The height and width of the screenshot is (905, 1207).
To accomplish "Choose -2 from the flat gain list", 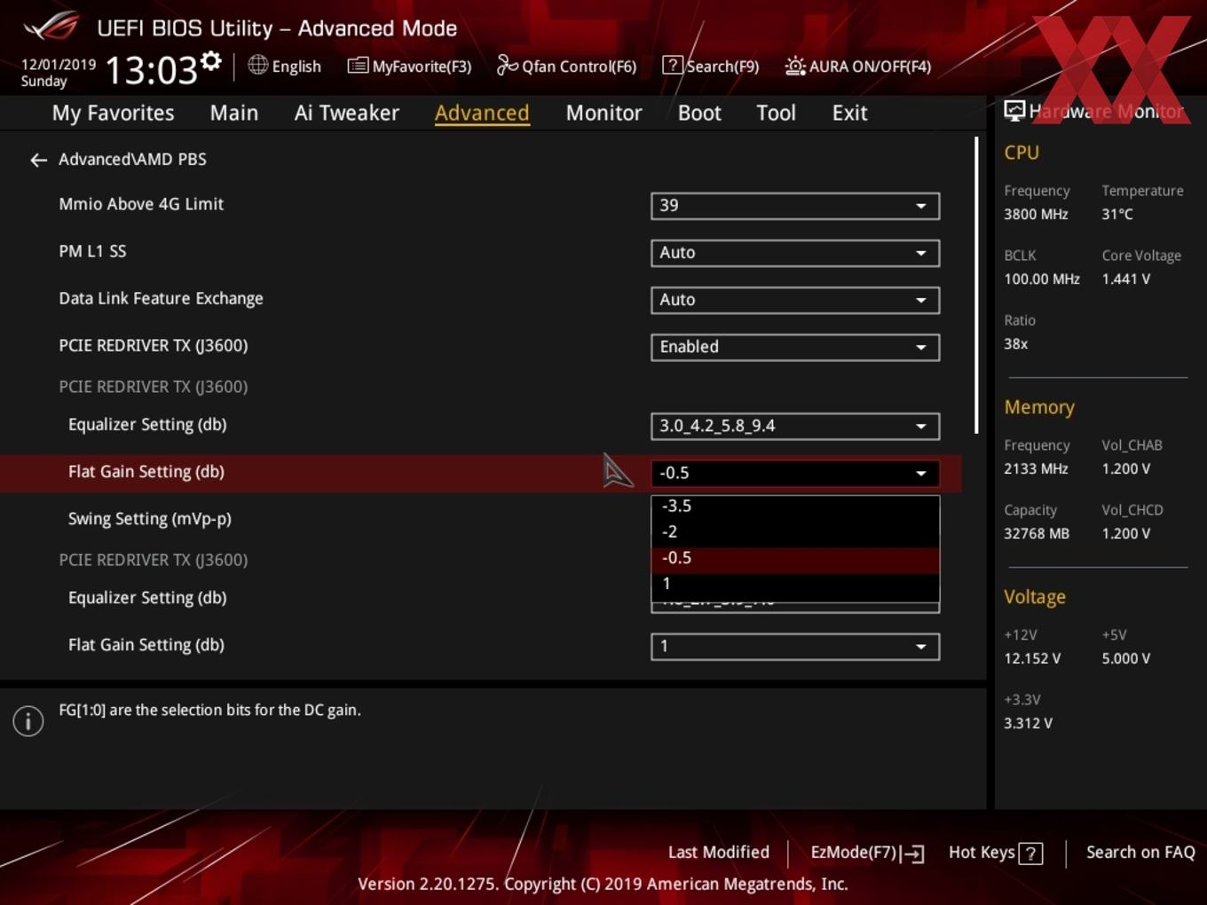I will coord(795,531).
